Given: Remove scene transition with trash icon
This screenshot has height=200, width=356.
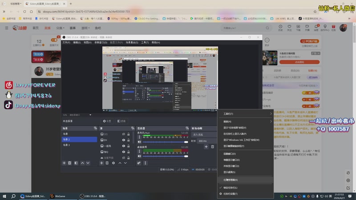Looking at the screenshot, I should click(x=213, y=147).
